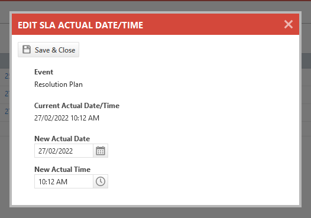Click the New Actual Time label
This screenshot has height=218, width=311.
pyautogui.click(x=63, y=170)
